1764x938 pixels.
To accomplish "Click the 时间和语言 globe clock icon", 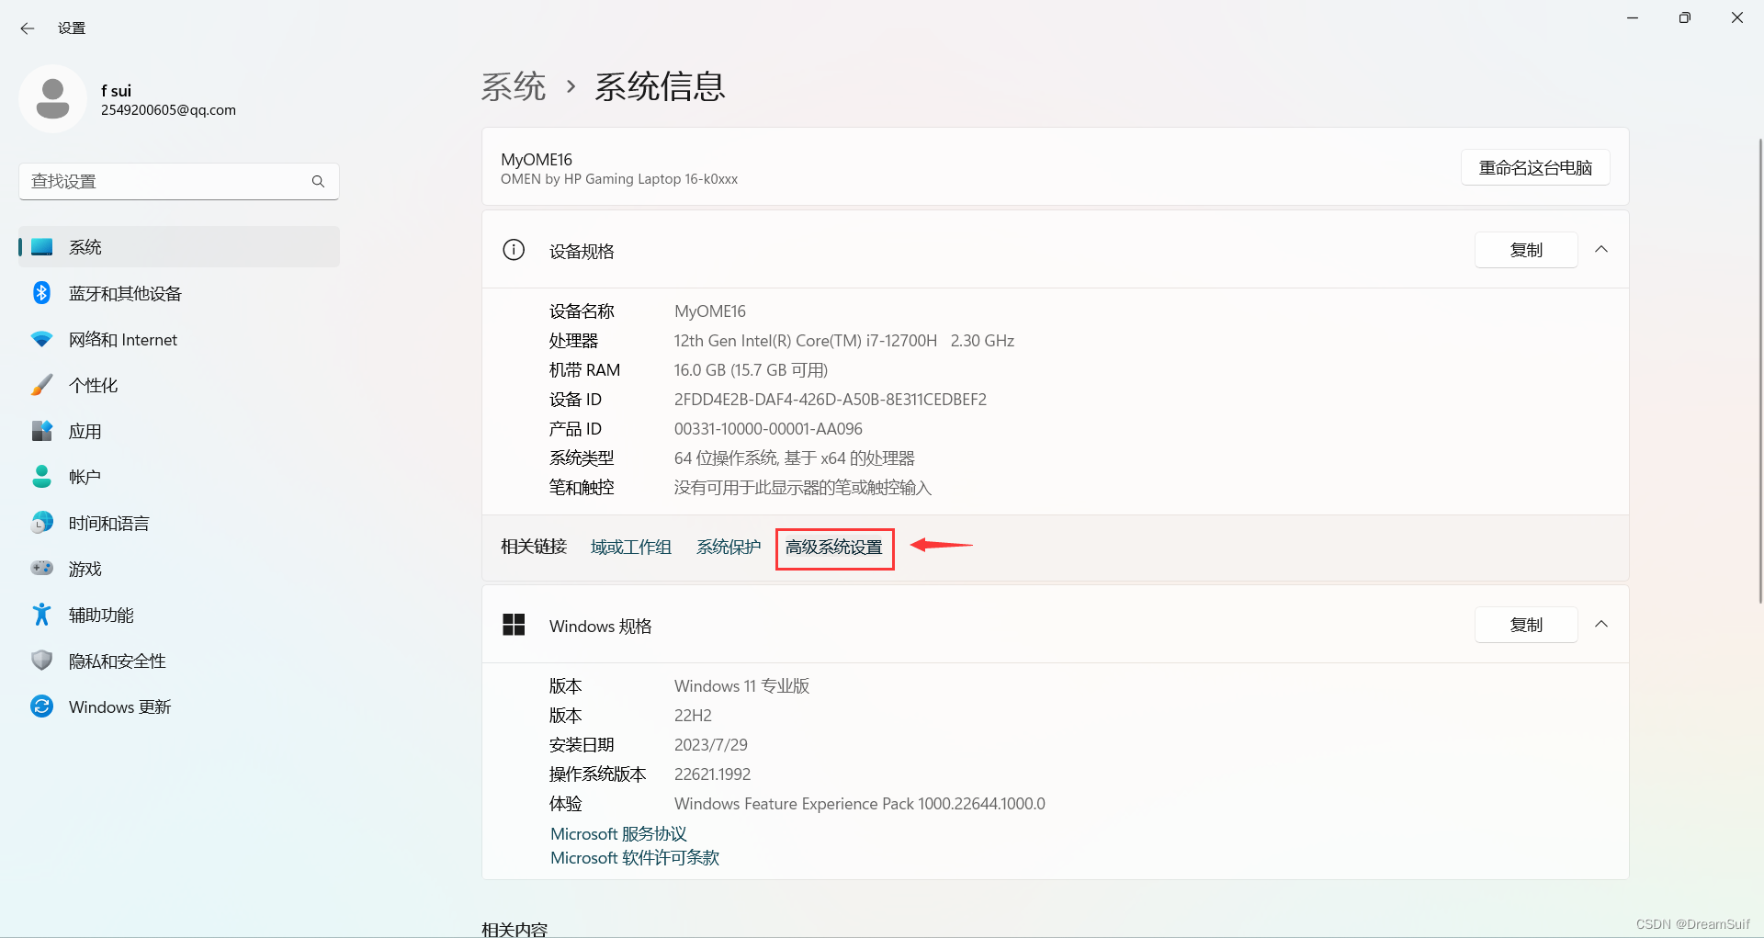I will pos(42,523).
